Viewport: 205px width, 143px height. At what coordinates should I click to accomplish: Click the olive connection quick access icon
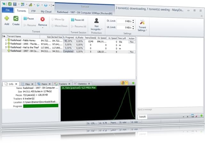pyautogui.click(x=30, y=5)
